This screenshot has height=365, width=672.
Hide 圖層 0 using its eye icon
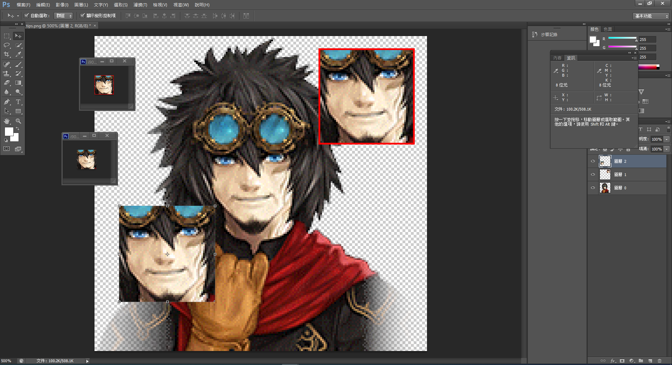(593, 188)
